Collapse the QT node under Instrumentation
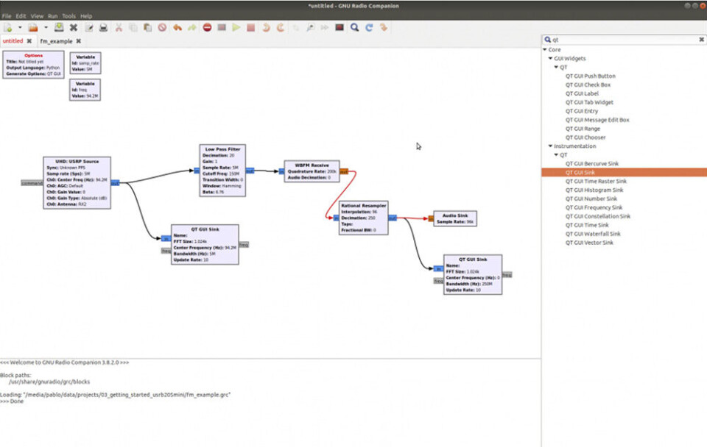707x447 pixels. (557, 155)
